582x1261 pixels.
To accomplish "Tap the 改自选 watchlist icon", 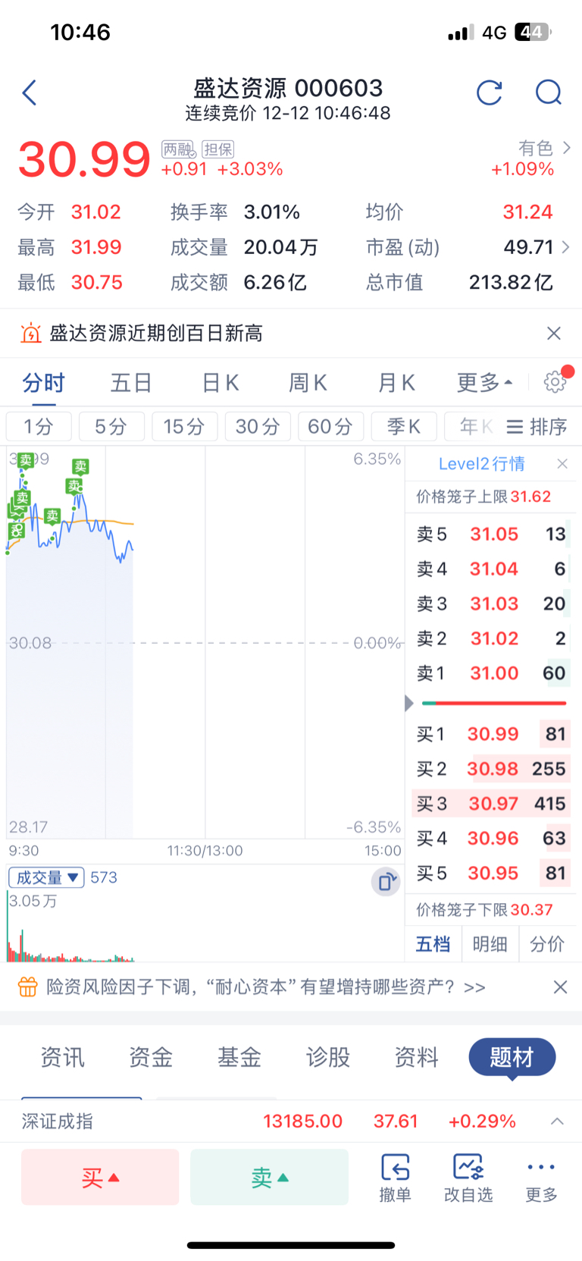I will tap(468, 1177).
